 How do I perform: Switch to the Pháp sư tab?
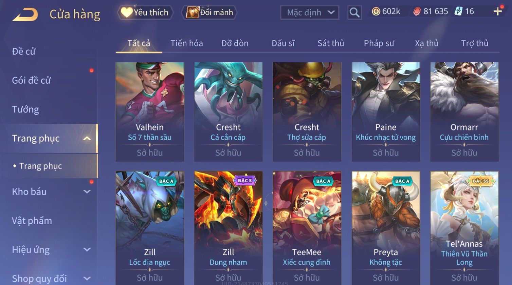click(379, 43)
